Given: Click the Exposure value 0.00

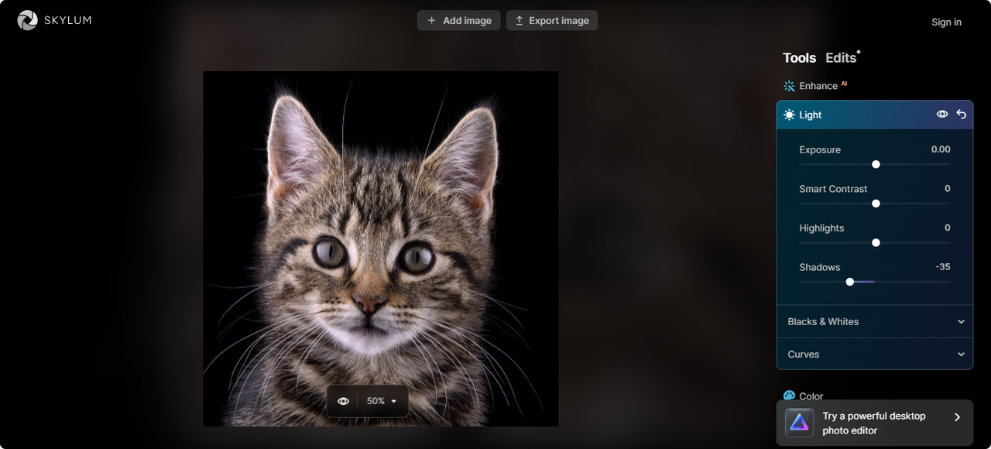Looking at the screenshot, I should click(941, 149).
